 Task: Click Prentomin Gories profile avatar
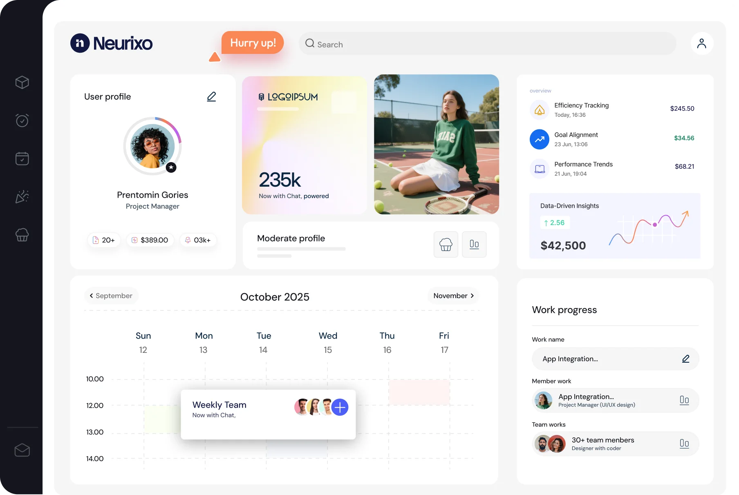[x=152, y=146]
